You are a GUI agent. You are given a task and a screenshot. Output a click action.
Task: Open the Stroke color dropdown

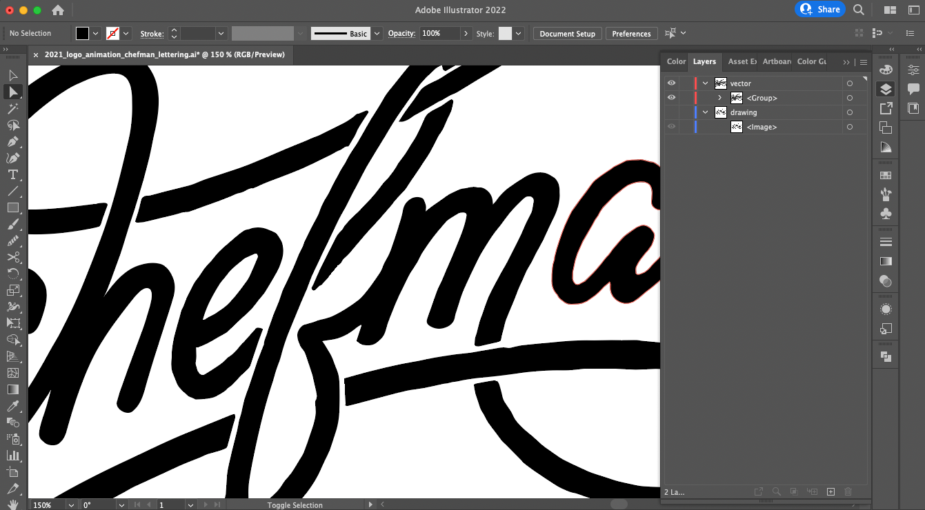126,33
